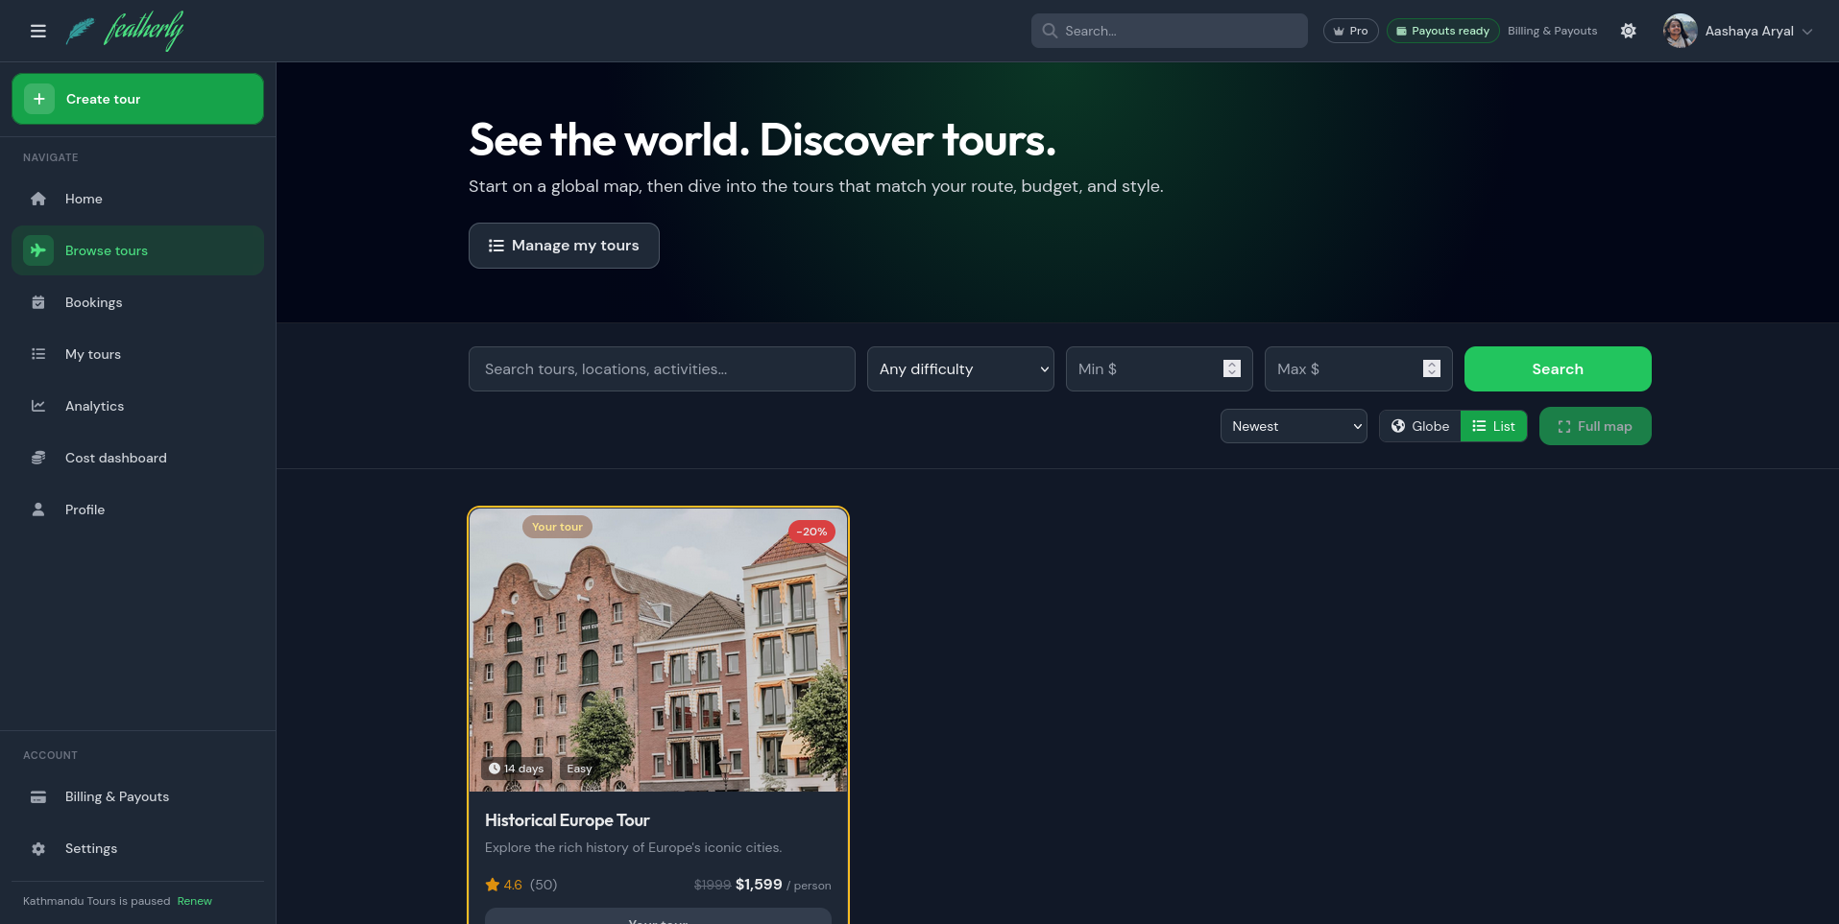
Task: Open Settings in the Account section
Action: pos(137,848)
